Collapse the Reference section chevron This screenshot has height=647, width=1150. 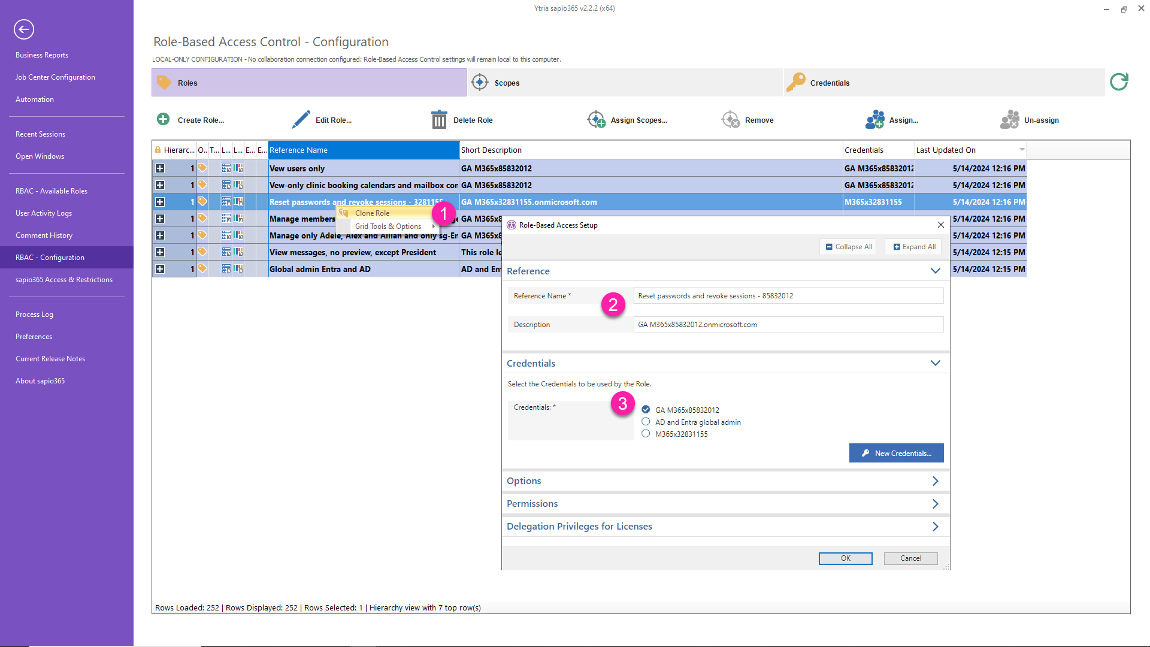point(936,271)
